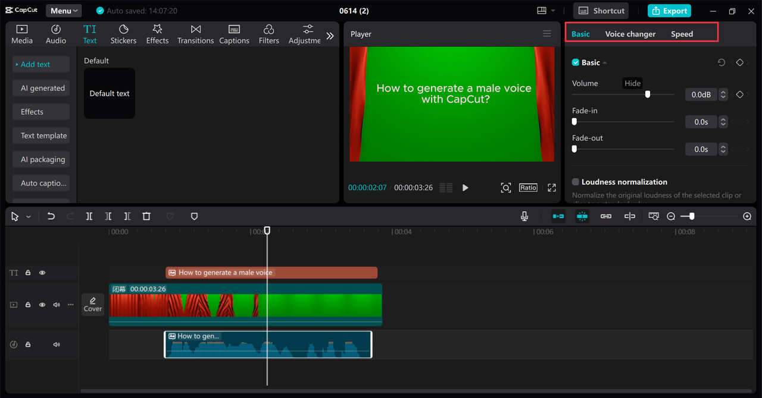Image resolution: width=762 pixels, height=398 pixels.
Task: Lock the text track
Action: [28, 273]
